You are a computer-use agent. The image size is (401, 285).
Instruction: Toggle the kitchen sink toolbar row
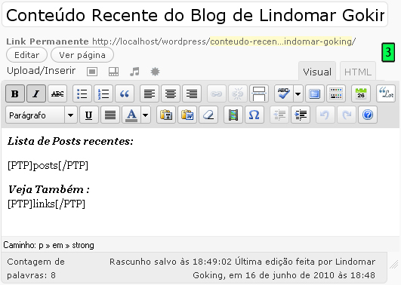336,93
